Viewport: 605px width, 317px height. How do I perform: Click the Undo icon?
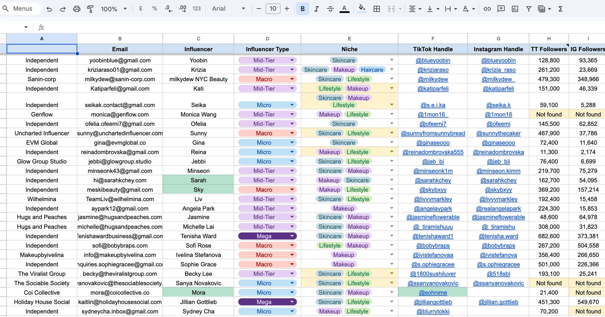(49, 9)
